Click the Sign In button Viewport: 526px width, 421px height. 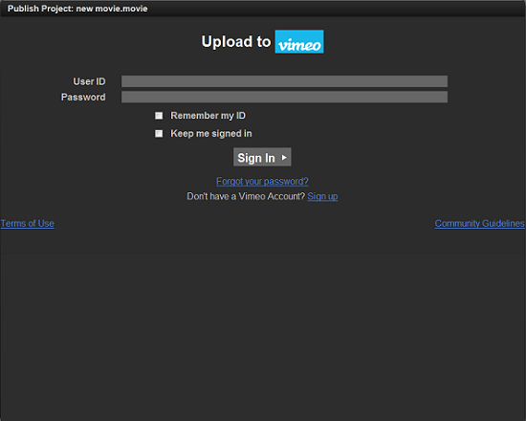click(x=262, y=157)
